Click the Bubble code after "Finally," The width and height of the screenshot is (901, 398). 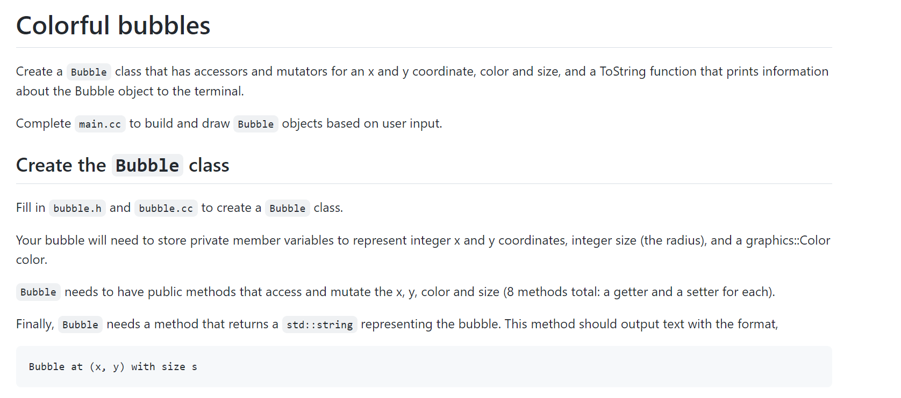pos(80,325)
